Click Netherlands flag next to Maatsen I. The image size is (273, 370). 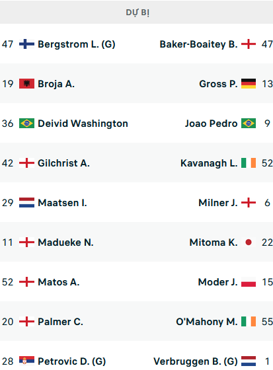(26, 203)
